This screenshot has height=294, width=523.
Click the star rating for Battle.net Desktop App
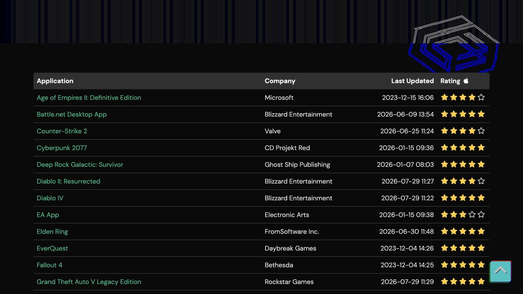(463, 114)
